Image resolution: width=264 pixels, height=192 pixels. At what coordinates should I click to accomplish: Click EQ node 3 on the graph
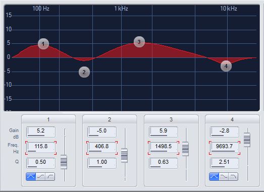pos(139,42)
